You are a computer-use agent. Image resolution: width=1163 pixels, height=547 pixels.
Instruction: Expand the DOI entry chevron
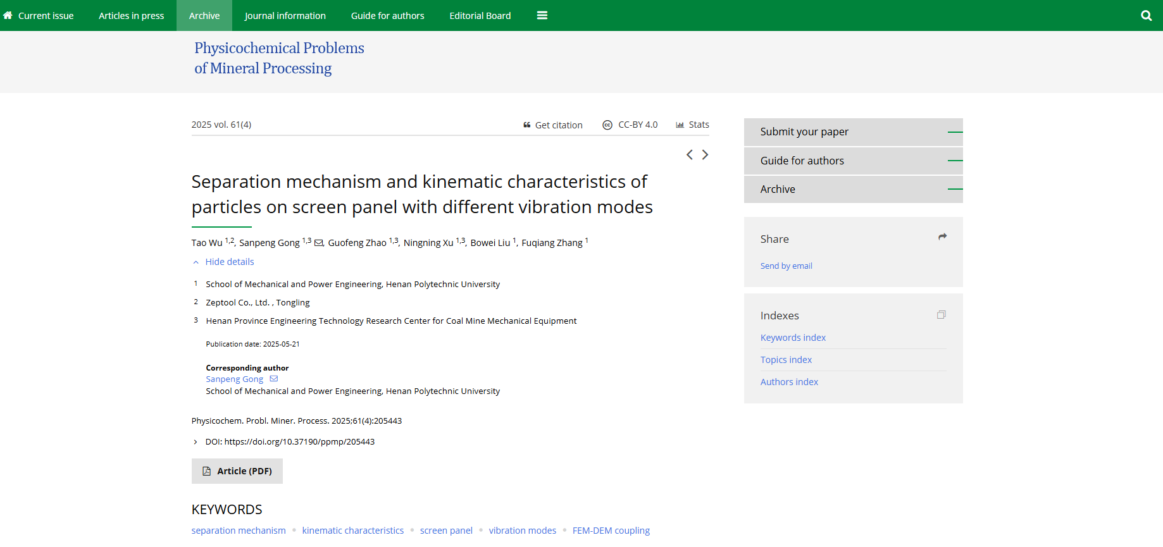[x=196, y=442]
